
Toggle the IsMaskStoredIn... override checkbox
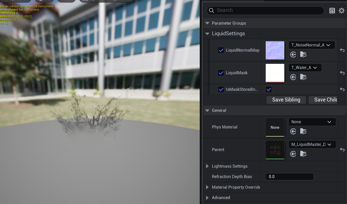pyautogui.click(x=221, y=89)
